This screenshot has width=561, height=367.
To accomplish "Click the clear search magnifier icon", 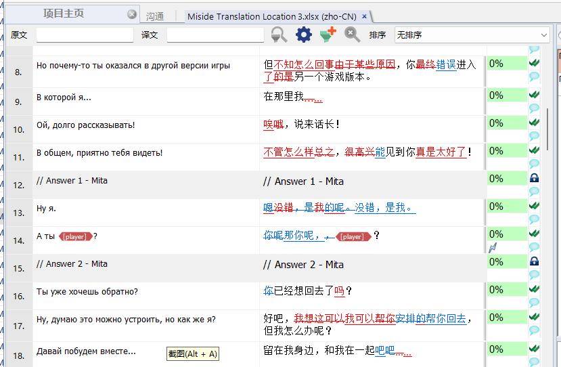I will 352,35.
